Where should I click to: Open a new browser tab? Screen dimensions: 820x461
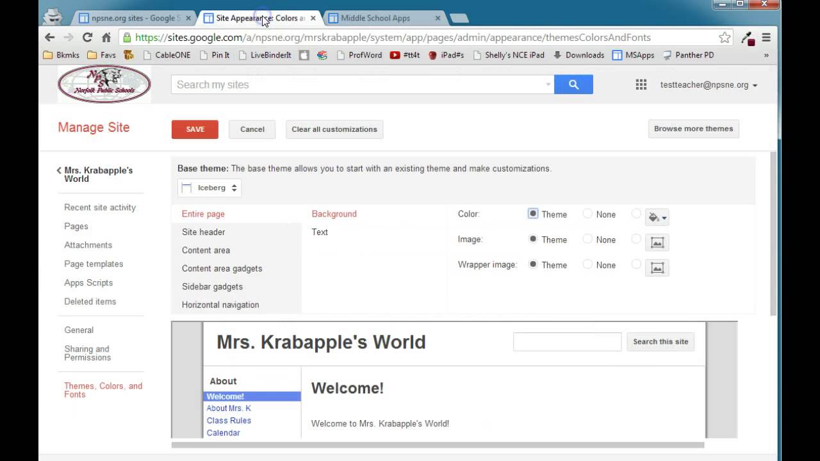(x=459, y=18)
